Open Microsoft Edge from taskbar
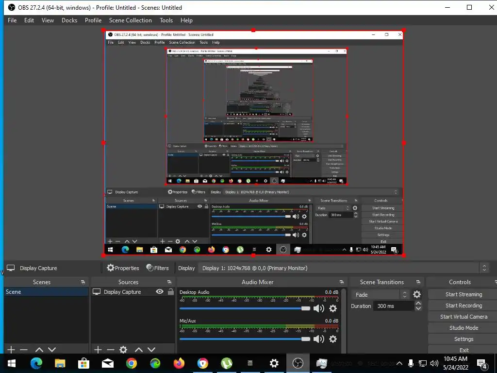The image size is (497, 373). tap(36, 363)
